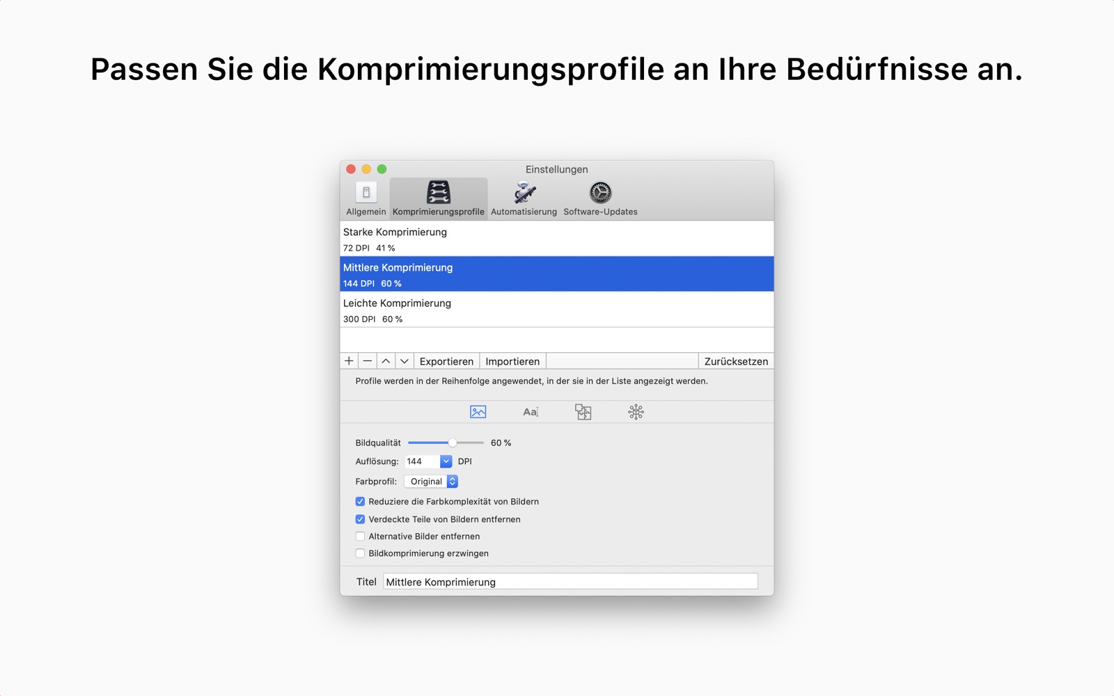Viewport: 1114px width, 696px height.
Task: Switch to the image settings icon tab
Action: (478, 412)
